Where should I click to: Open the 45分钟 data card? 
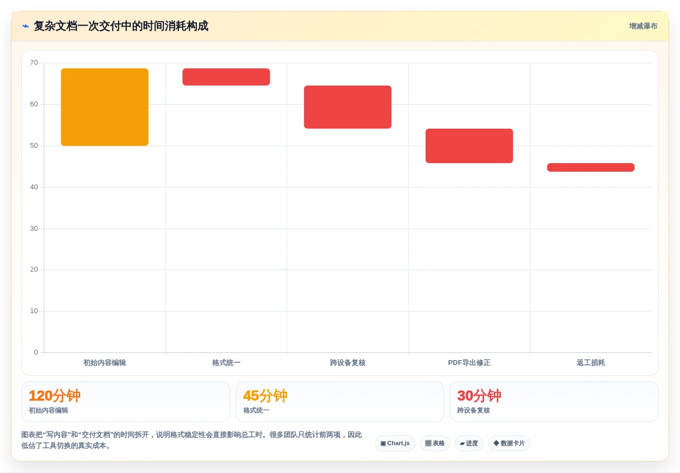(x=340, y=402)
